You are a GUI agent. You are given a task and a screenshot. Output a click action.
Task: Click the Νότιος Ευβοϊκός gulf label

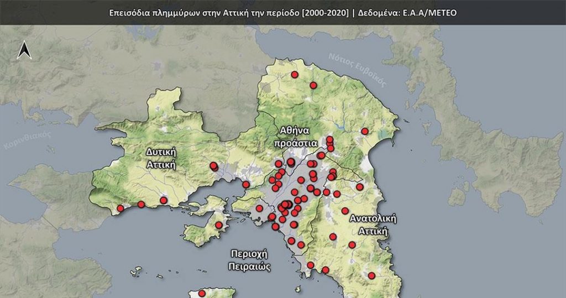357,67
